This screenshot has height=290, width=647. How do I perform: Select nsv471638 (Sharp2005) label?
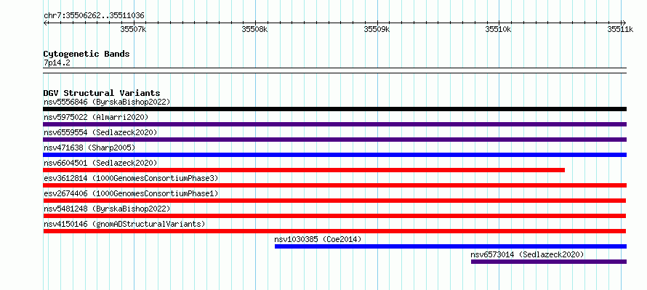[89, 148]
